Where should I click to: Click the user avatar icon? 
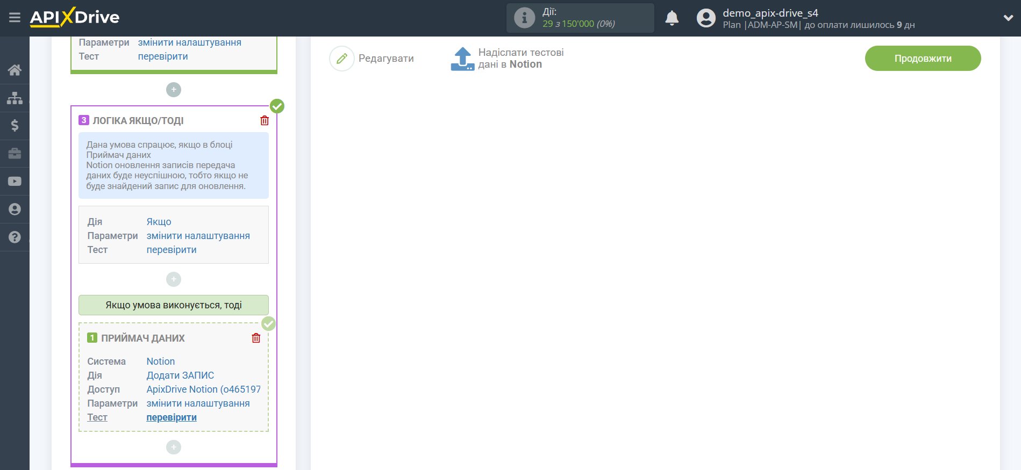(x=706, y=18)
